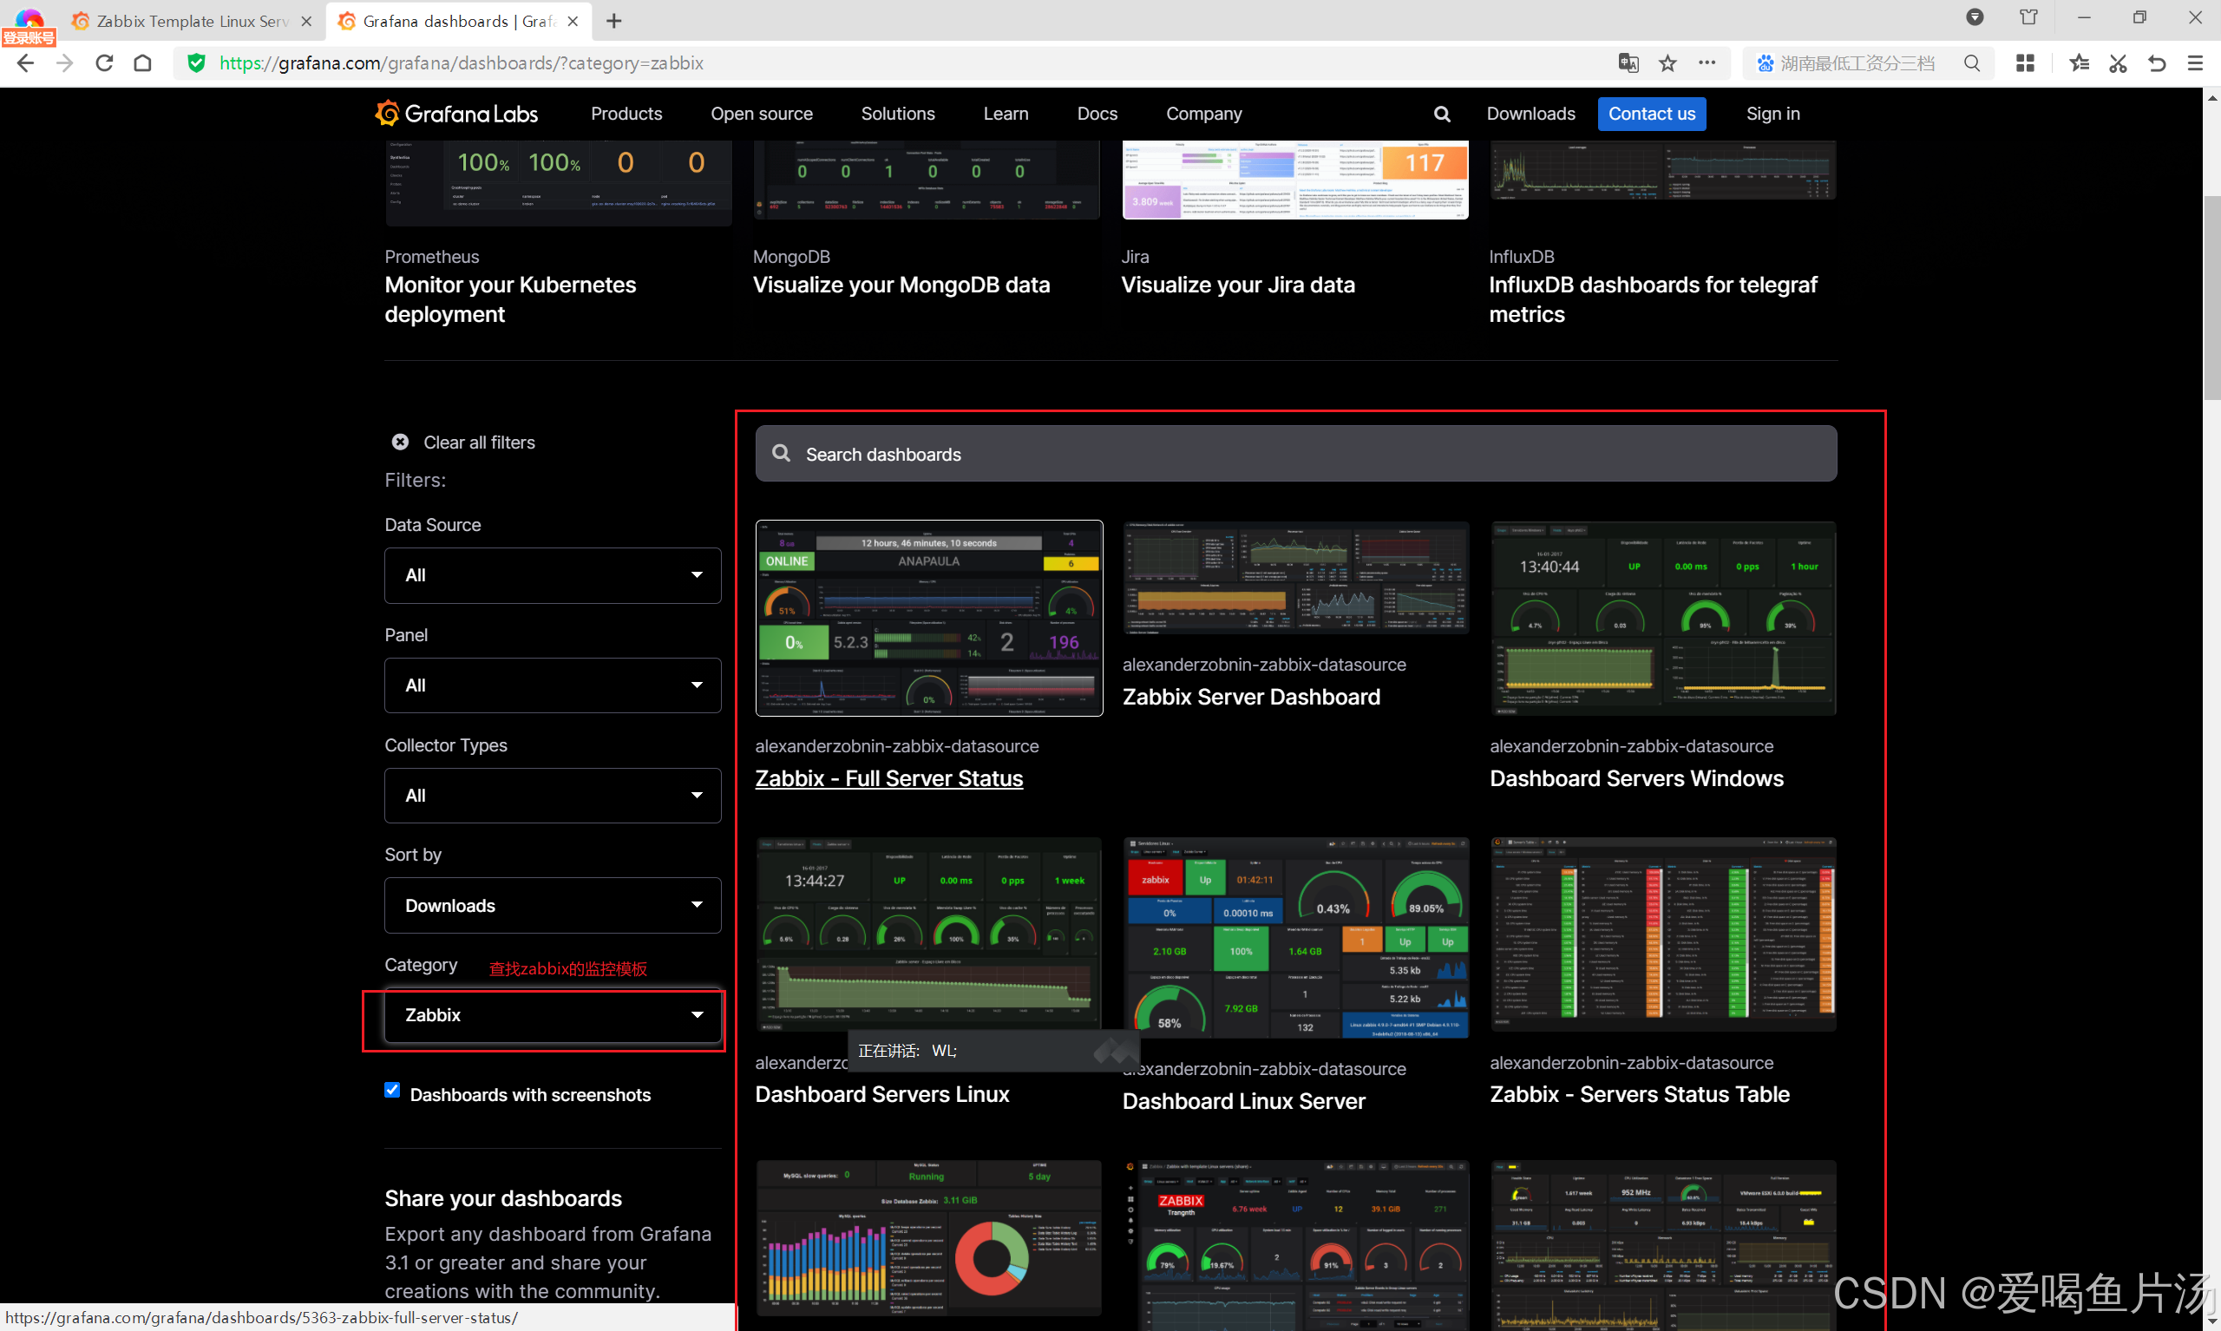The height and width of the screenshot is (1331, 2221).
Task: Open the MySQL slow queries dashboard thumbnail
Action: [929, 1237]
